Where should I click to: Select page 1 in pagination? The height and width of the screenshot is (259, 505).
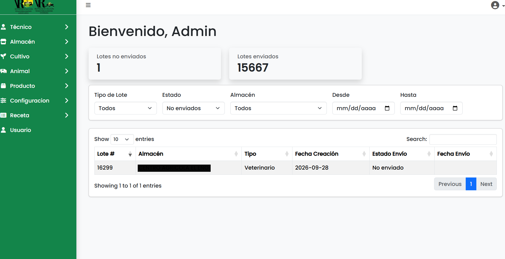(x=471, y=184)
